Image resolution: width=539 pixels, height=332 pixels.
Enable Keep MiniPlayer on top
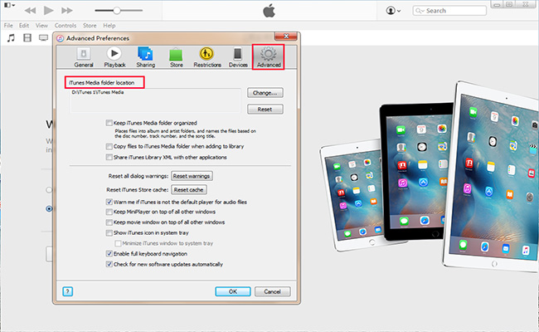coord(109,212)
